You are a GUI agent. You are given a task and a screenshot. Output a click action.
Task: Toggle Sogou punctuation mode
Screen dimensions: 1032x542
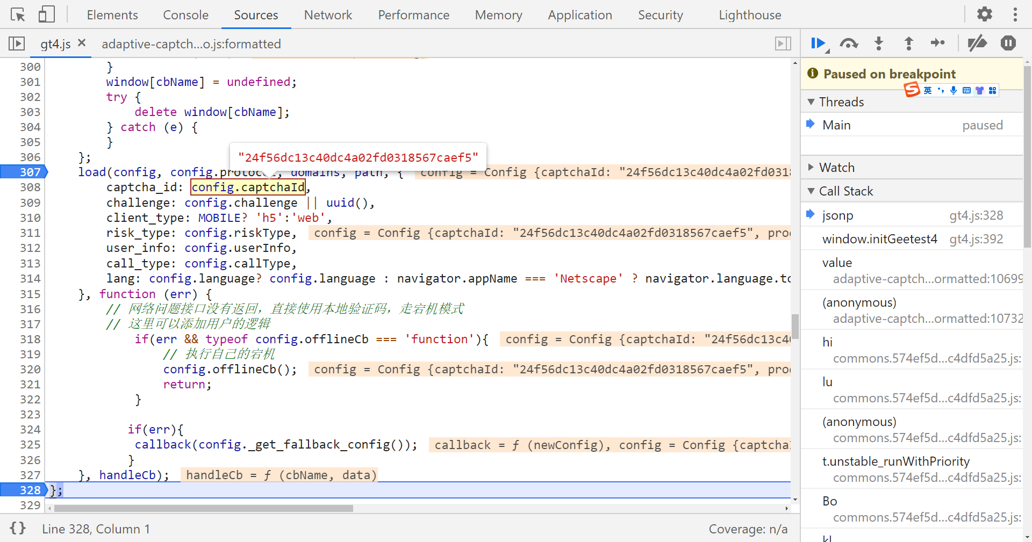tap(941, 90)
